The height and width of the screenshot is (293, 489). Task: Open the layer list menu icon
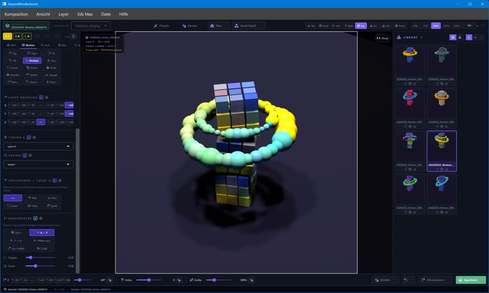point(73,37)
